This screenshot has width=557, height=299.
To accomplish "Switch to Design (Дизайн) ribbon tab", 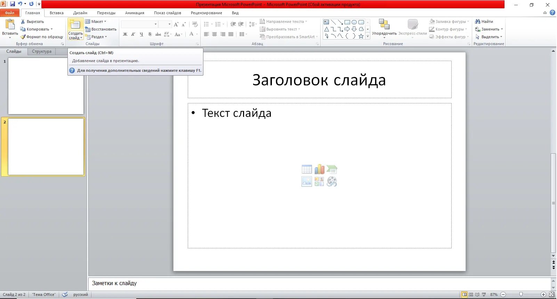I will (x=80, y=13).
